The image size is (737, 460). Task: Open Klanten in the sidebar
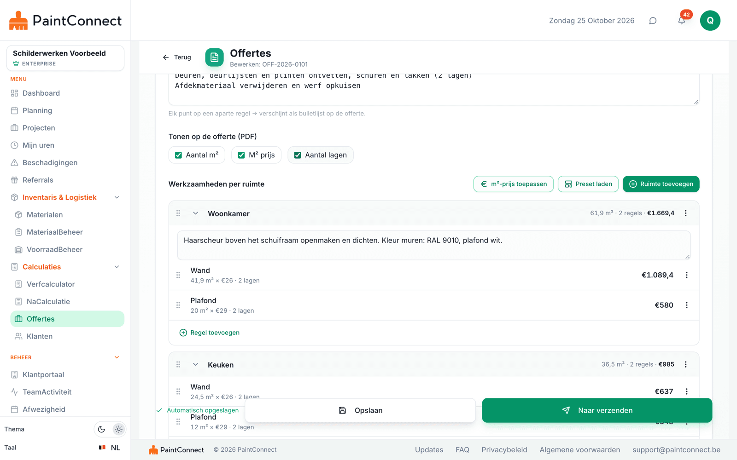[x=67, y=336]
